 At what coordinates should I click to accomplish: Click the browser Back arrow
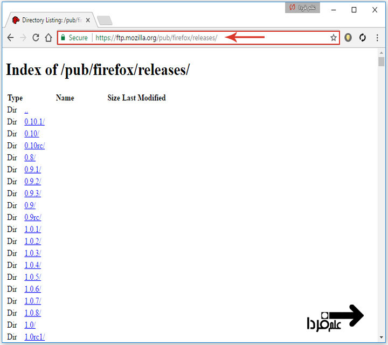pyautogui.click(x=10, y=38)
